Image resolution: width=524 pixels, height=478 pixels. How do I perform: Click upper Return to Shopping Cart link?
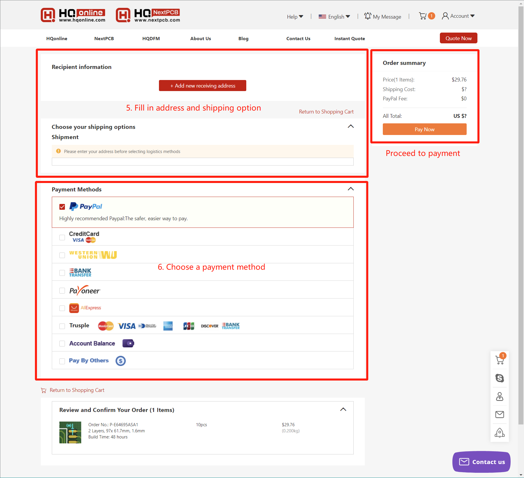tap(326, 112)
